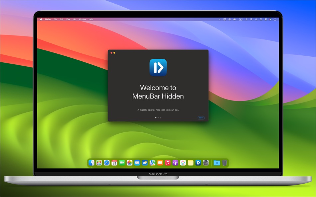Image resolution: width=316 pixels, height=197 pixels.
Task: Select the first page indicator dot
Action: tap(156, 118)
